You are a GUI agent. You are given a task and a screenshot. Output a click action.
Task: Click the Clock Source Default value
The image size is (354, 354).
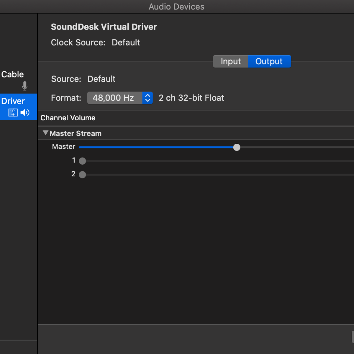[x=126, y=42]
